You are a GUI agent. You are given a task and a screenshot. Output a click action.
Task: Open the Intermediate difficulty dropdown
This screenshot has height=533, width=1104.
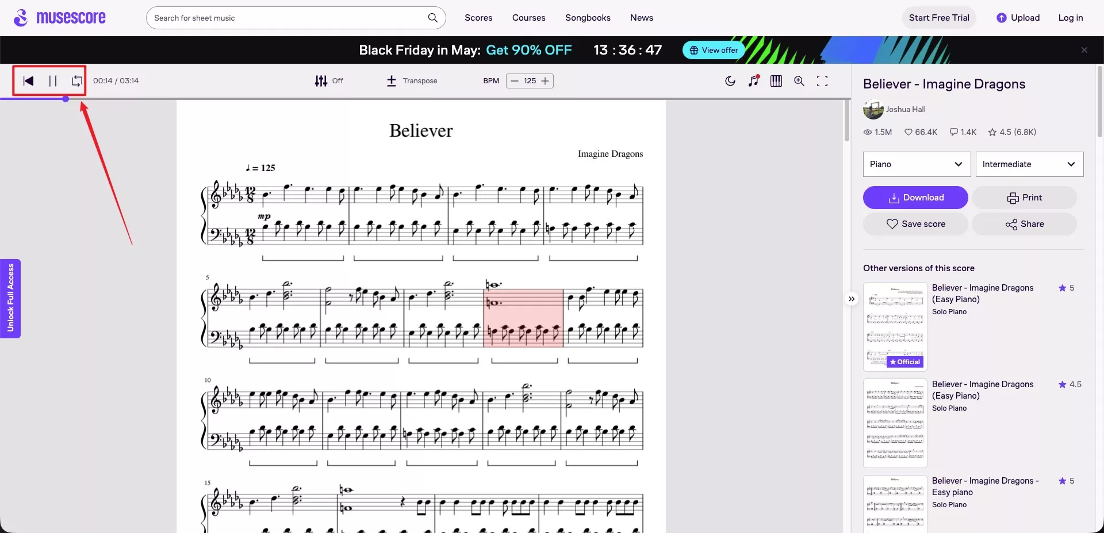[1029, 164]
